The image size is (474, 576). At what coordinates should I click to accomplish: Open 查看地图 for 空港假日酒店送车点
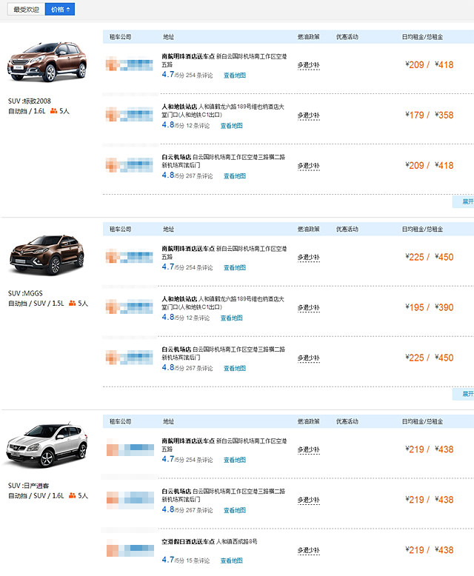[232, 560]
